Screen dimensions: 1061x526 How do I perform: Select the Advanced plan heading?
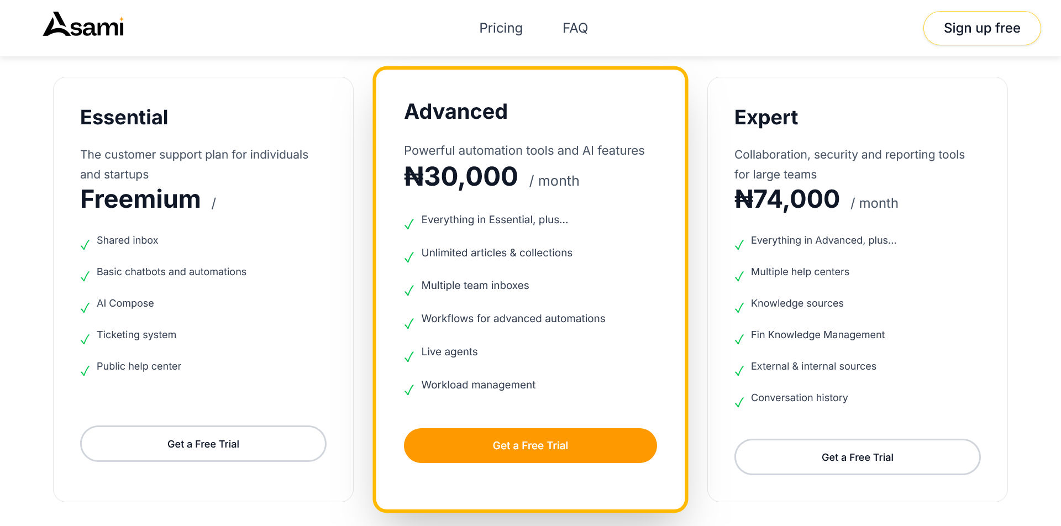(456, 112)
